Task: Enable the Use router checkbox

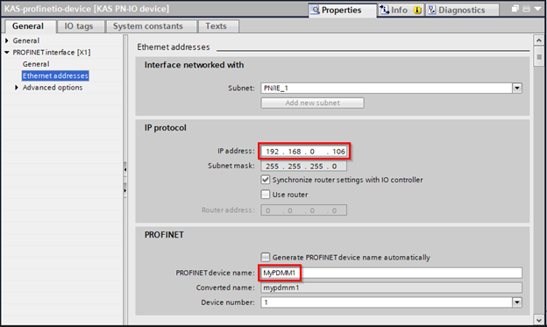Action: tap(265, 195)
